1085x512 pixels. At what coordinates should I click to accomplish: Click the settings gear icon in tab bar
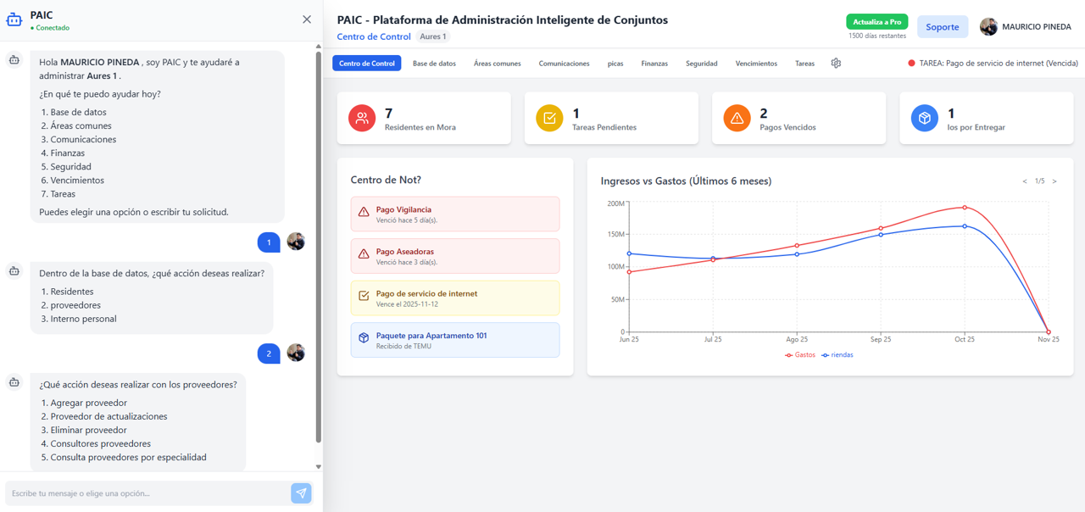pos(836,64)
